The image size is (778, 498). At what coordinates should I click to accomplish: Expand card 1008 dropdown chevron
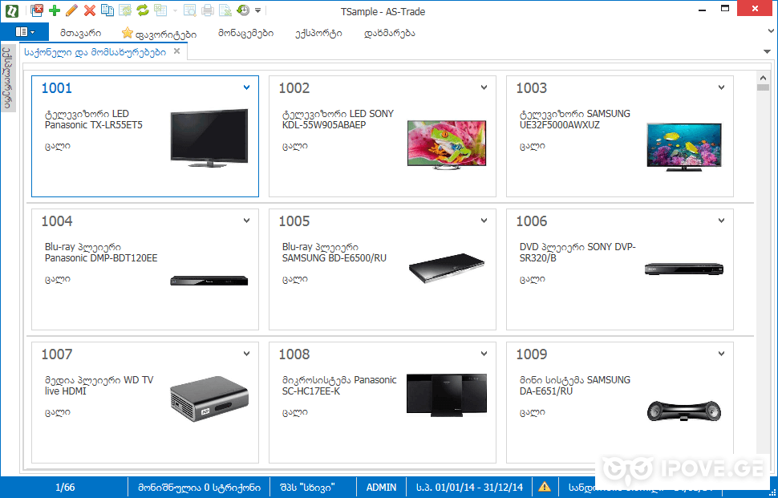click(x=484, y=354)
